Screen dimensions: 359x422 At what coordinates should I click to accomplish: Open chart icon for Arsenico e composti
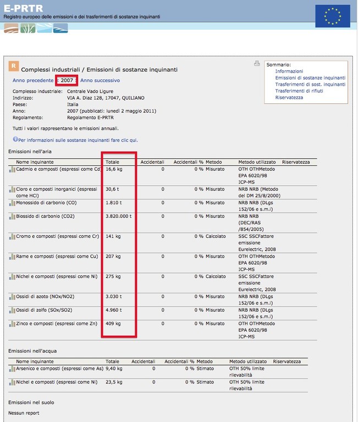tap(12, 370)
